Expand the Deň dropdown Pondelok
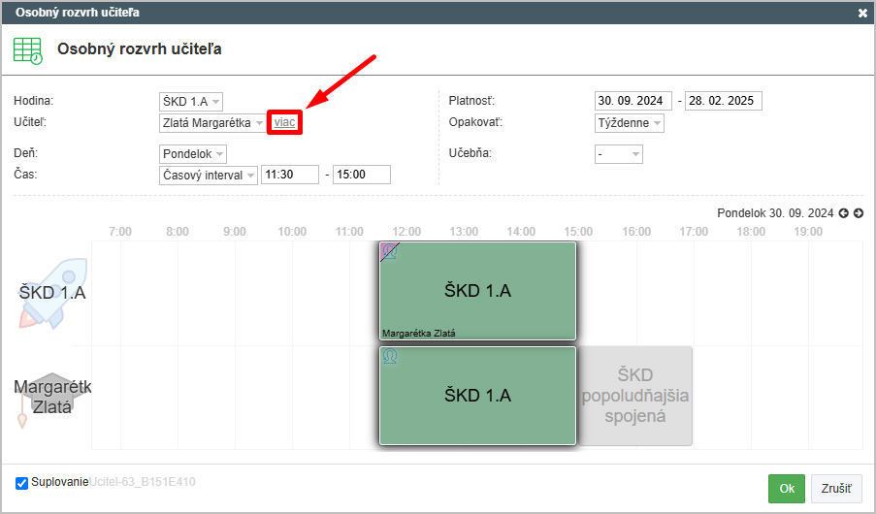This screenshot has width=876, height=514. pyautogui.click(x=193, y=154)
